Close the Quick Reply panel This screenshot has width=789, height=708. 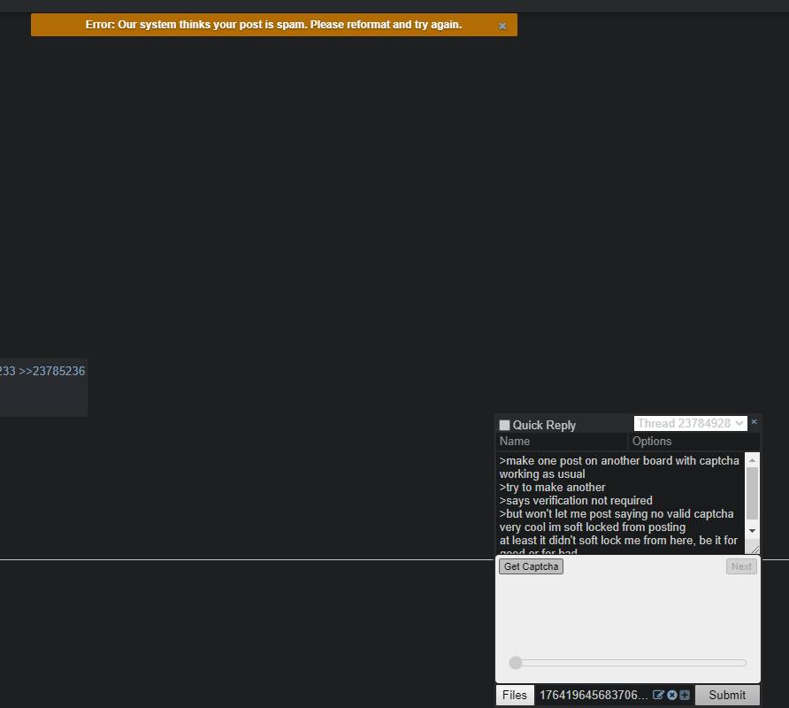(754, 422)
